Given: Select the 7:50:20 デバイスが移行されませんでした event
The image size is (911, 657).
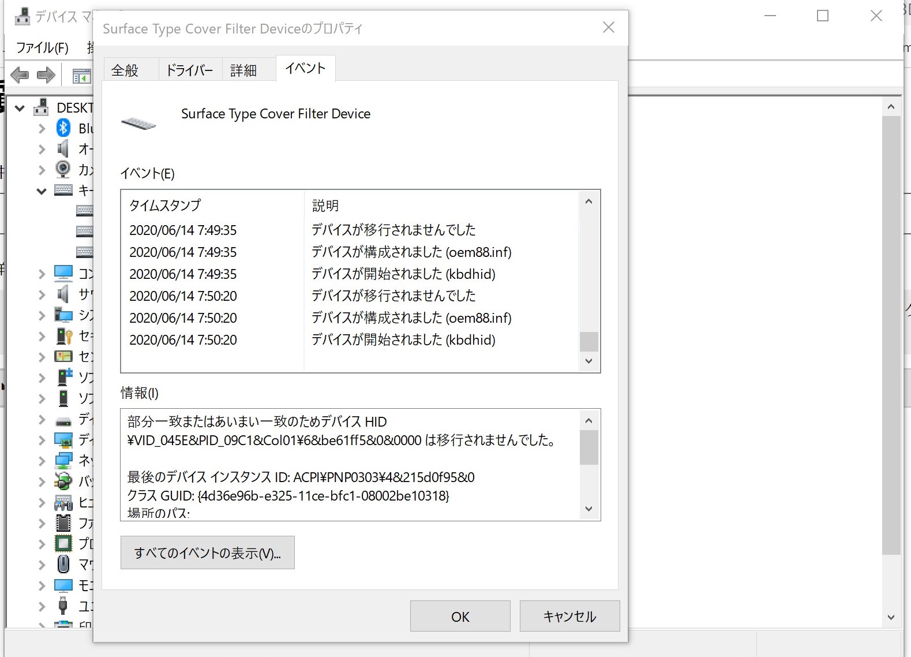Looking at the screenshot, I should (351, 296).
